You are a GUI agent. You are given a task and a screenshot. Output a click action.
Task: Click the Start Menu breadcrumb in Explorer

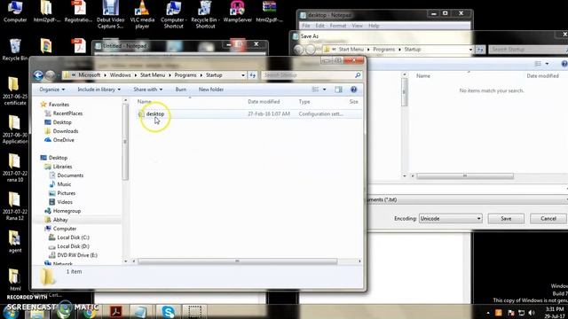pyautogui.click(x=153, y=74)
